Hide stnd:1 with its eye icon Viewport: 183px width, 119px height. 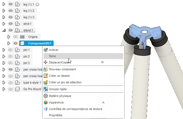coord(11,24)
